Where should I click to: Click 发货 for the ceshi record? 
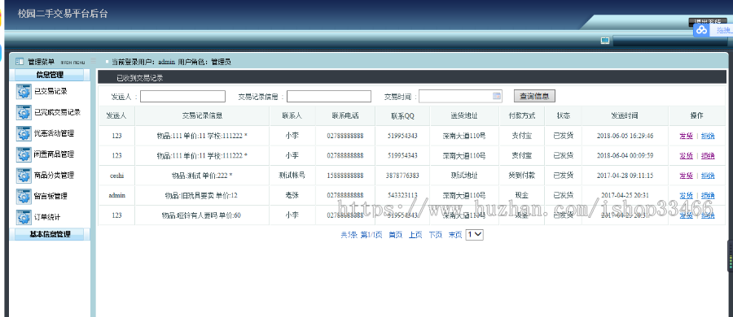687,176
